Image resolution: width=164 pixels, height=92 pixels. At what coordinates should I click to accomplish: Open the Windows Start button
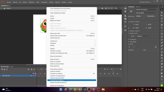(61, 89)
